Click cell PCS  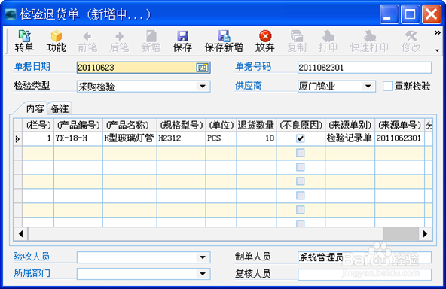click(221, 138)
